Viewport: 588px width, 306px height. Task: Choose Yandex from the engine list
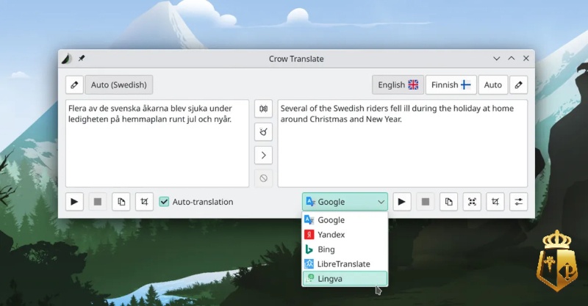click(345, 235)
